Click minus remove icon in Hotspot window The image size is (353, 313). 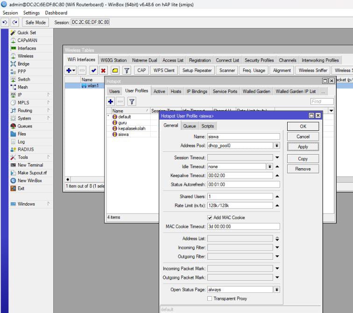120,101
